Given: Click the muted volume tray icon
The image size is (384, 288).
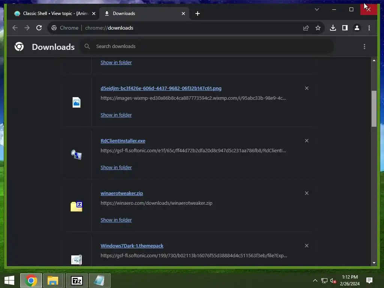Looking at the screenshot, I should coord(333,280).
